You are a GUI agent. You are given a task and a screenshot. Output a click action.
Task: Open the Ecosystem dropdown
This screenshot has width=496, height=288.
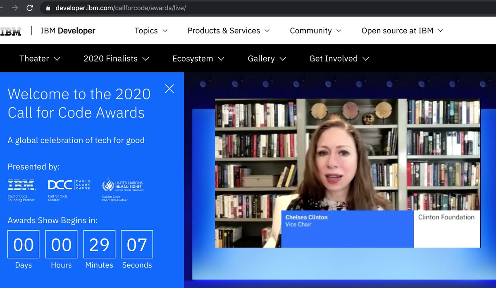[198, 59]
